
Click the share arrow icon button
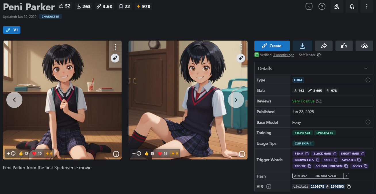[x=324, y=46]
